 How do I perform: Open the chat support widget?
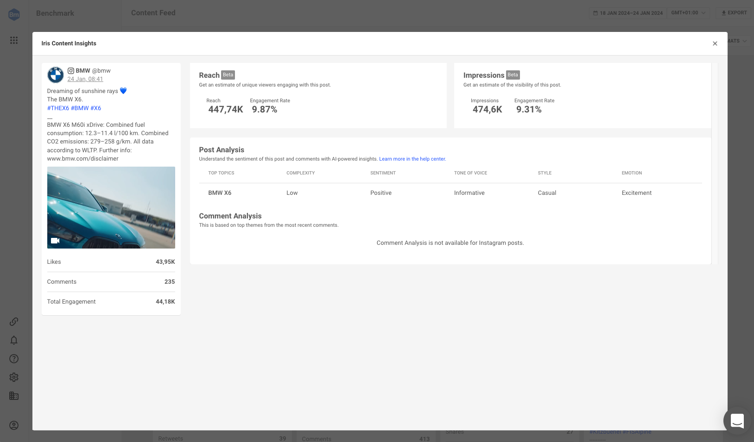tap(737, 421)
